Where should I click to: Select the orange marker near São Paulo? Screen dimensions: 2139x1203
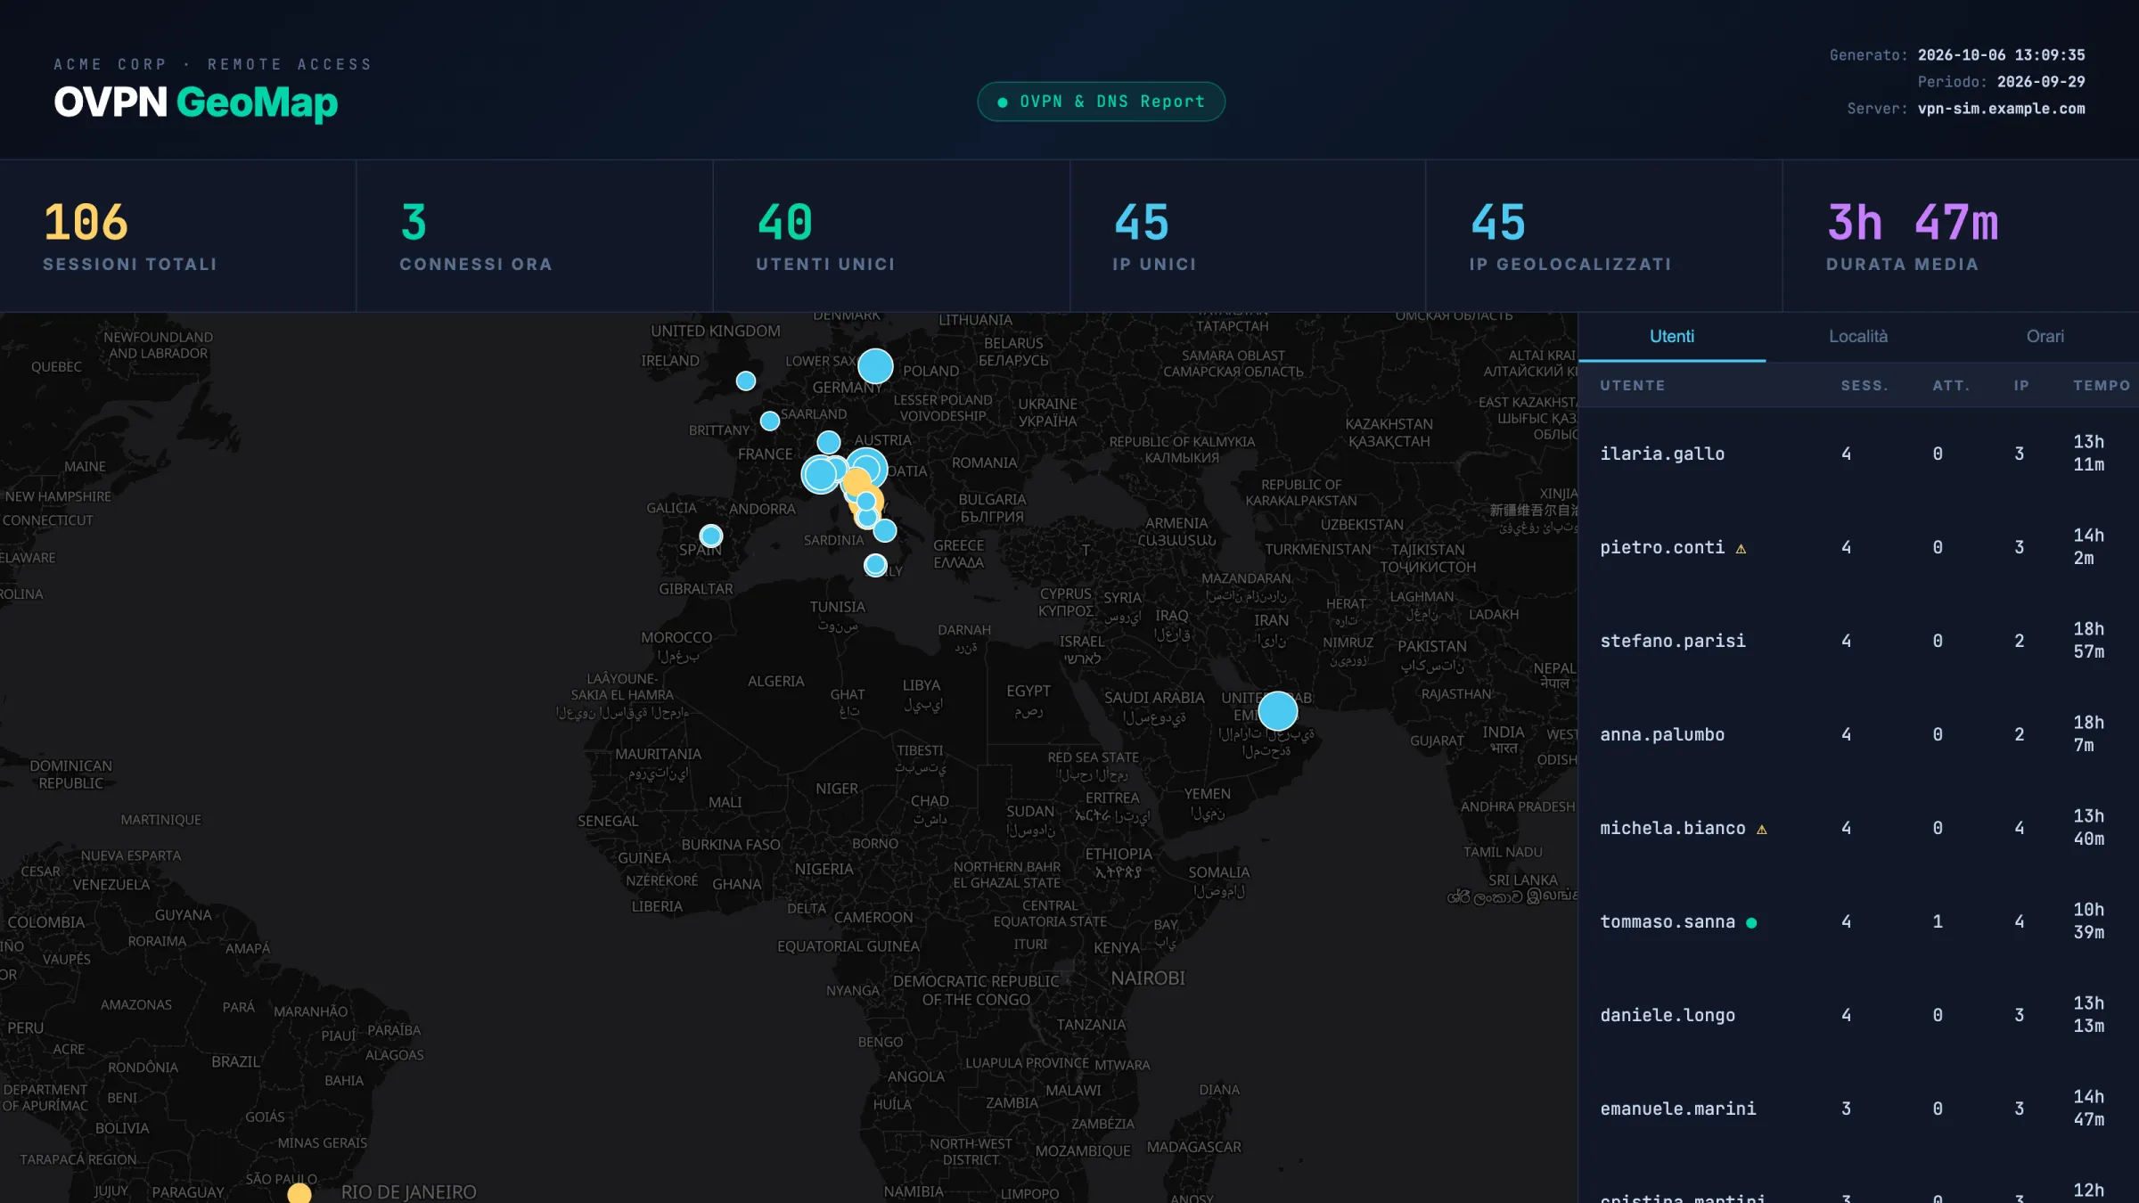[x=299, y=1192]
